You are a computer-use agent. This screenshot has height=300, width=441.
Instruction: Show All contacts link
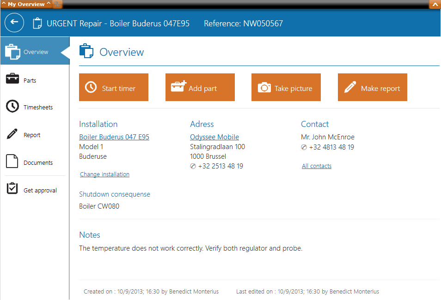coord(317,166)
